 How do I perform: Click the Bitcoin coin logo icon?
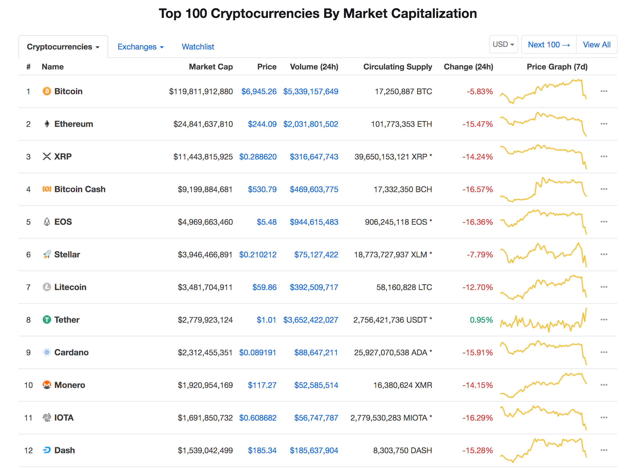click(47, 91)
